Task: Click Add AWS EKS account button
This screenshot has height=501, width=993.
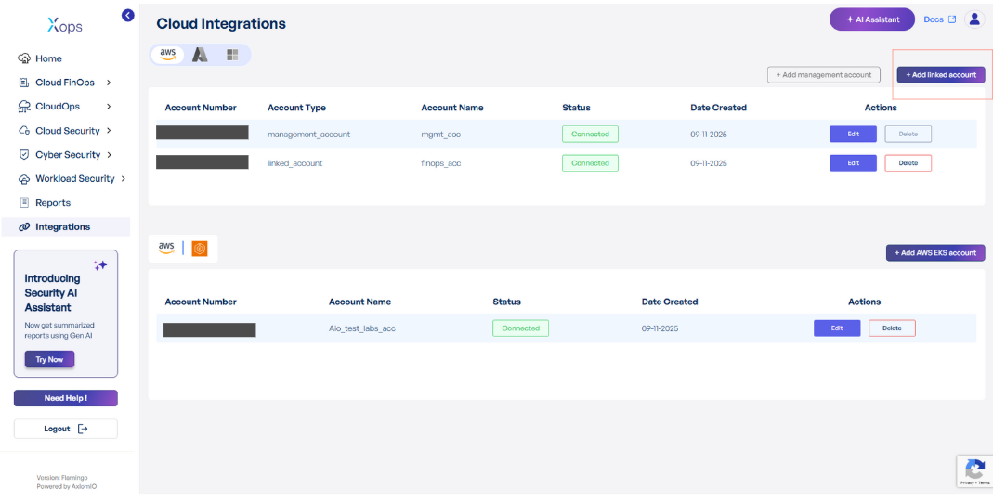Action: 934,252
